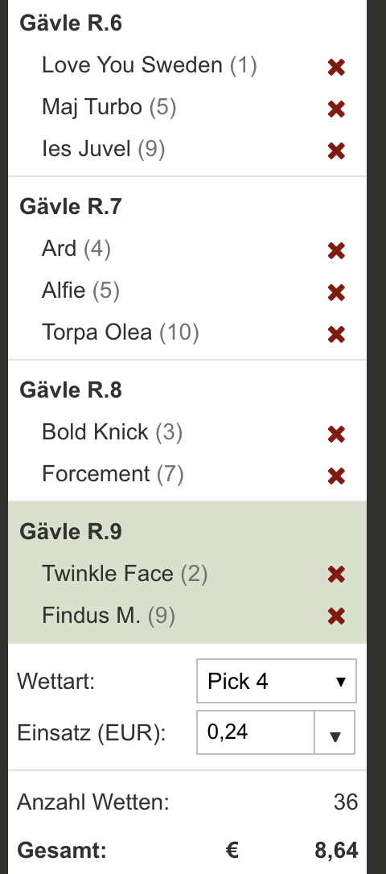Remove Maj Turbo selection with red X

click(x=336, y=109)
